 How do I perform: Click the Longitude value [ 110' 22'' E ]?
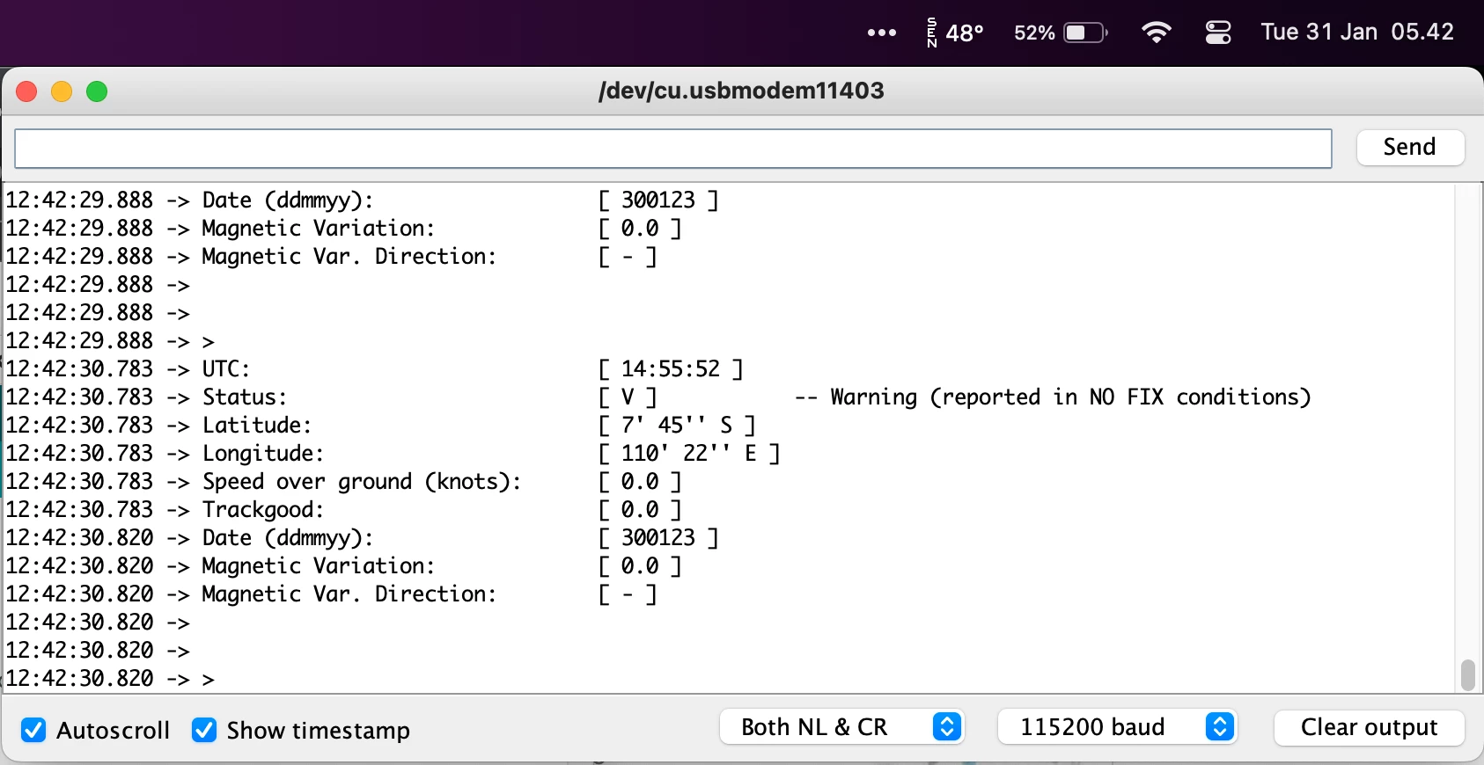pos(689,454)
